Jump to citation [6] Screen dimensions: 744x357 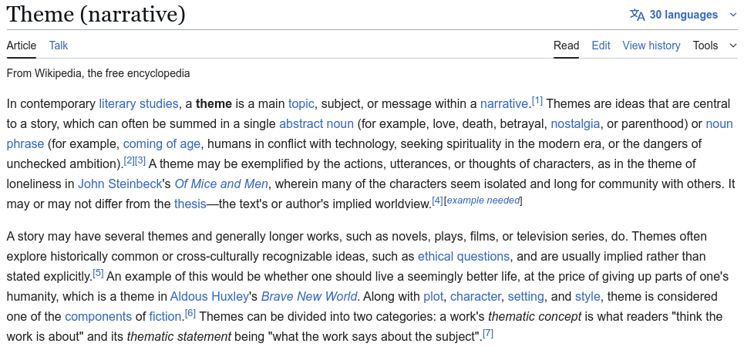tap(190, 314)
